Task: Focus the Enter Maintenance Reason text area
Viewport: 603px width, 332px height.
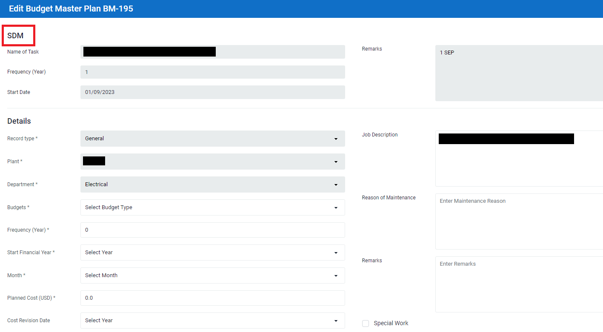Action: pos(519,221)
